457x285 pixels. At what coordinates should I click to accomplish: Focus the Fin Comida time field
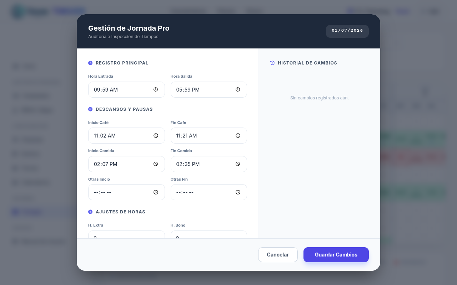coord(209,164)
